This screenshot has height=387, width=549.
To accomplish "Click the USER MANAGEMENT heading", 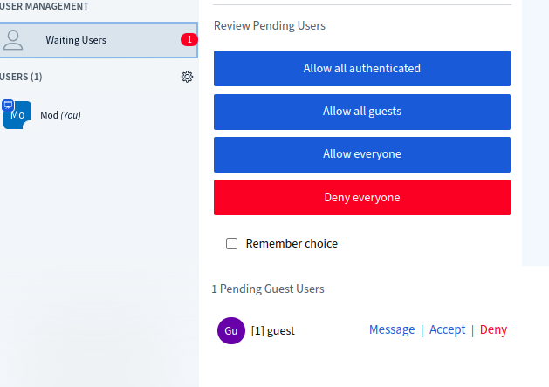I will (45, 6).
